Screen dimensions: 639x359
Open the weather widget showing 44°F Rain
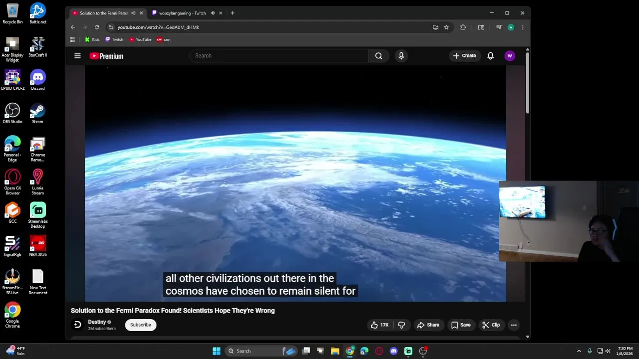(15, 351)
